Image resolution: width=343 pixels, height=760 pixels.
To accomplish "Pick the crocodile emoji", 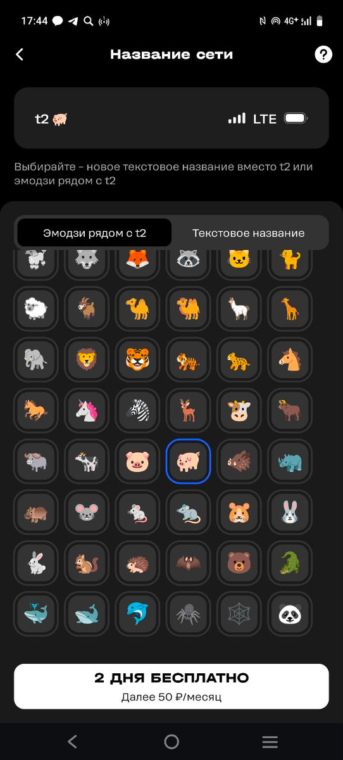I will [290, 562].
